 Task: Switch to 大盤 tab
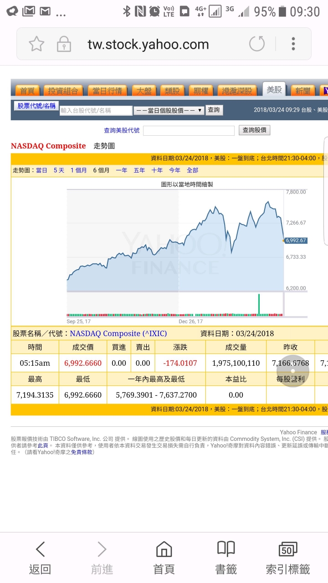pos(144,91)
